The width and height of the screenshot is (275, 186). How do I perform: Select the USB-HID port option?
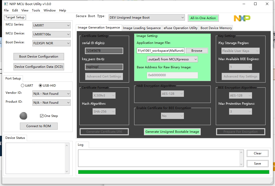point(40,85)
